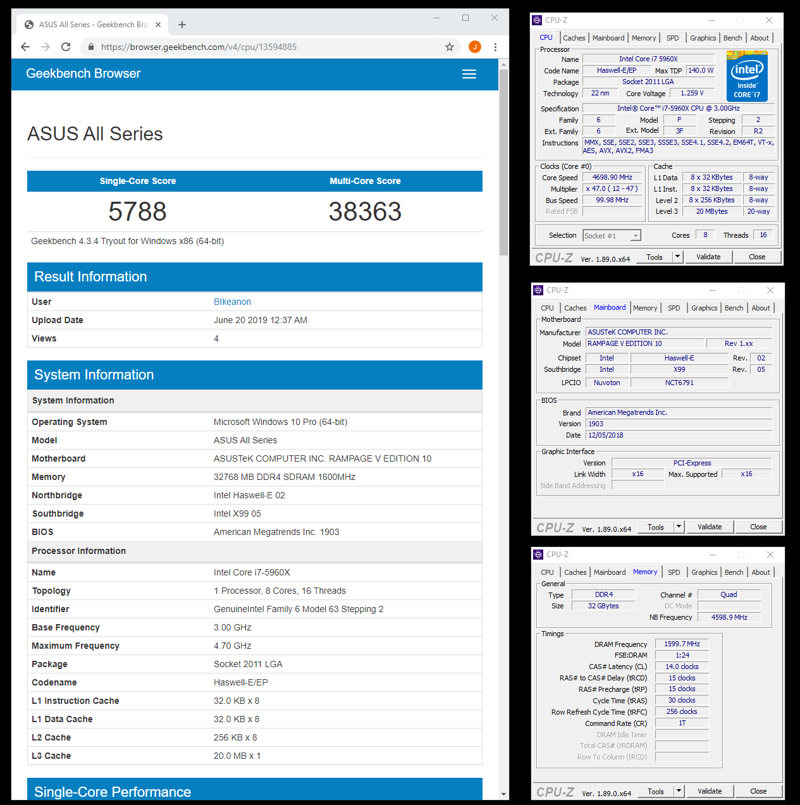Click Tools button in CPU window
The height and width of the screenshot is (805, 800).
pyautogui.click(x=655, y=257)
